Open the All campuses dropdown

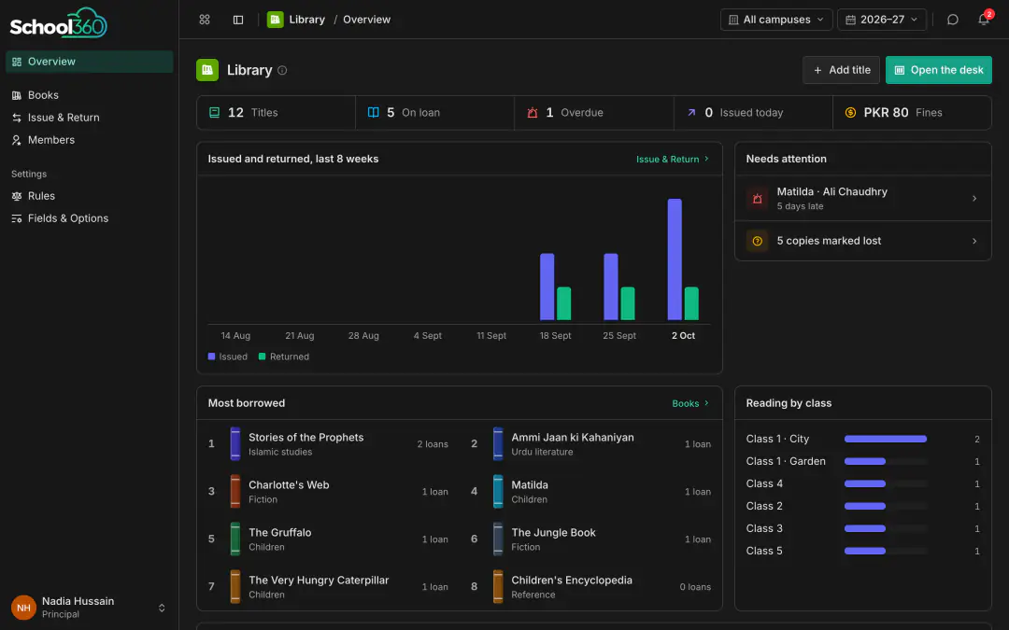click(x=776, y=20)
